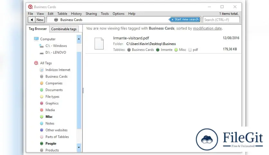
Task: Open the File menu
Action: [x=30, y=14]
